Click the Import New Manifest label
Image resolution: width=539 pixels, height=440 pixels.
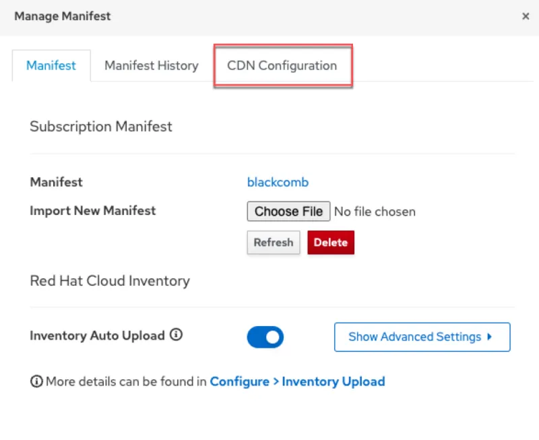92,210
